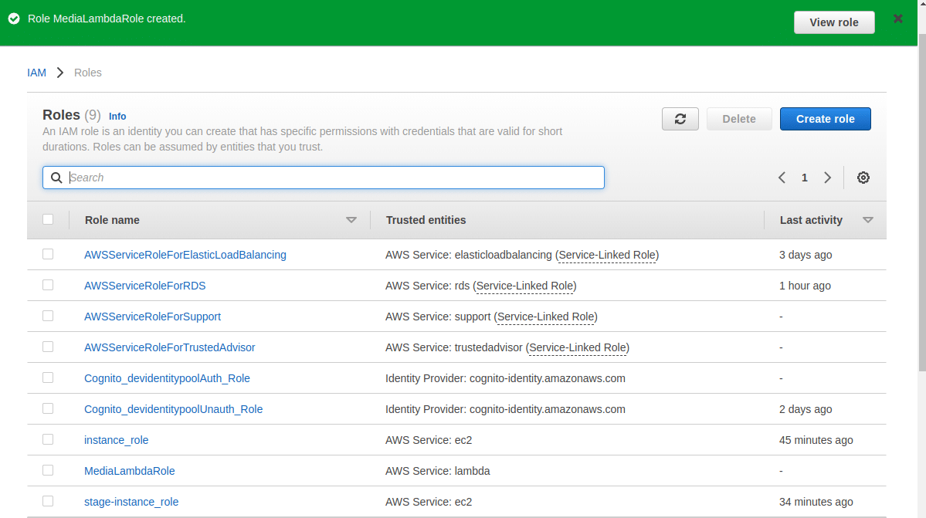Navigate to IAM breadcrumb link
The image size is (926, 518).
tap(36, 73)
